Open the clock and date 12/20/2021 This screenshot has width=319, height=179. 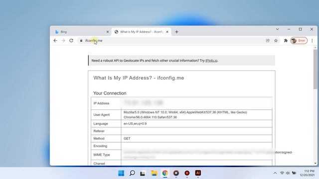pos(307,173)
